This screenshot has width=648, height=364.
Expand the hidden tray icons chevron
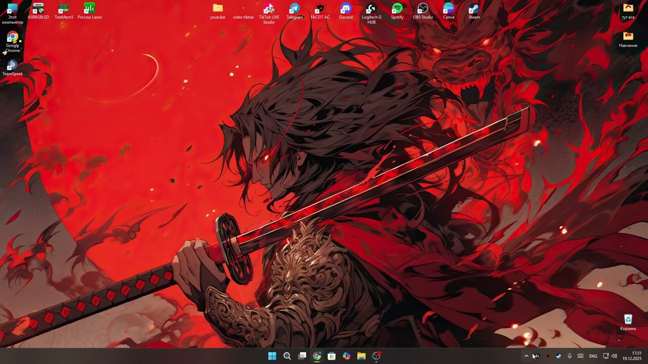(x=526, y=356)
